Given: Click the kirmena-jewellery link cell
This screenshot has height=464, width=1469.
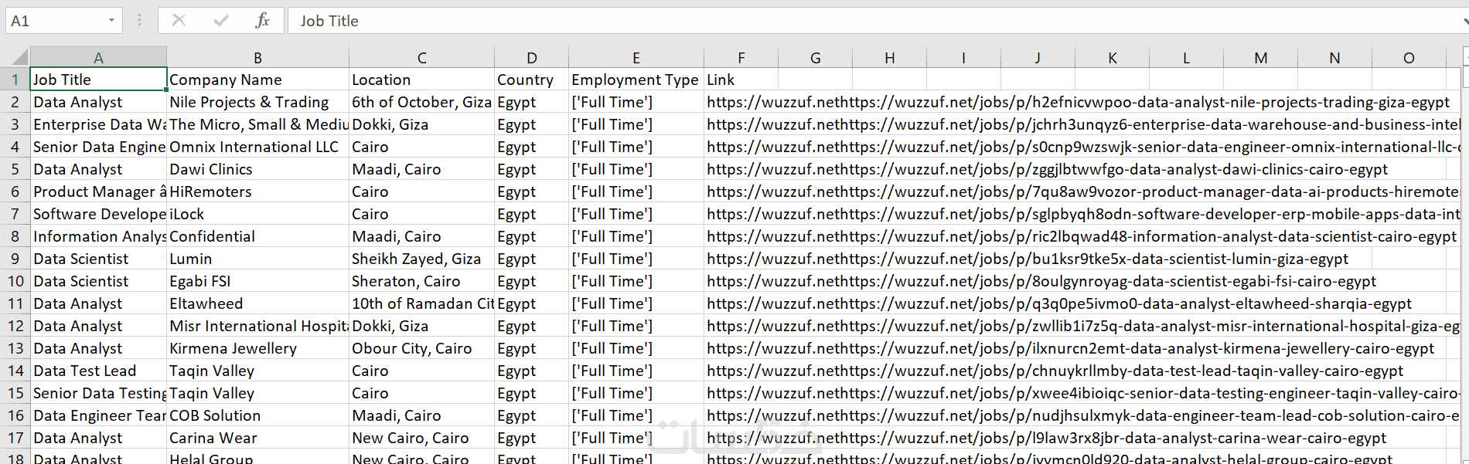Looking at the screenshot, I should [x=1070, y=348].
